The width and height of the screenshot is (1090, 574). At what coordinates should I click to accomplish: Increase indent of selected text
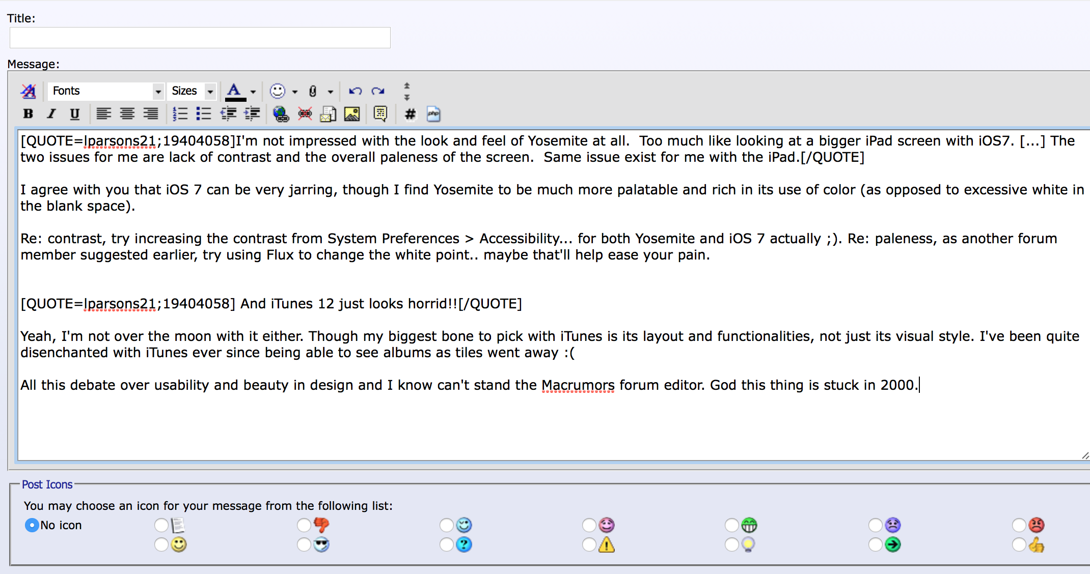tap(252, 114)
